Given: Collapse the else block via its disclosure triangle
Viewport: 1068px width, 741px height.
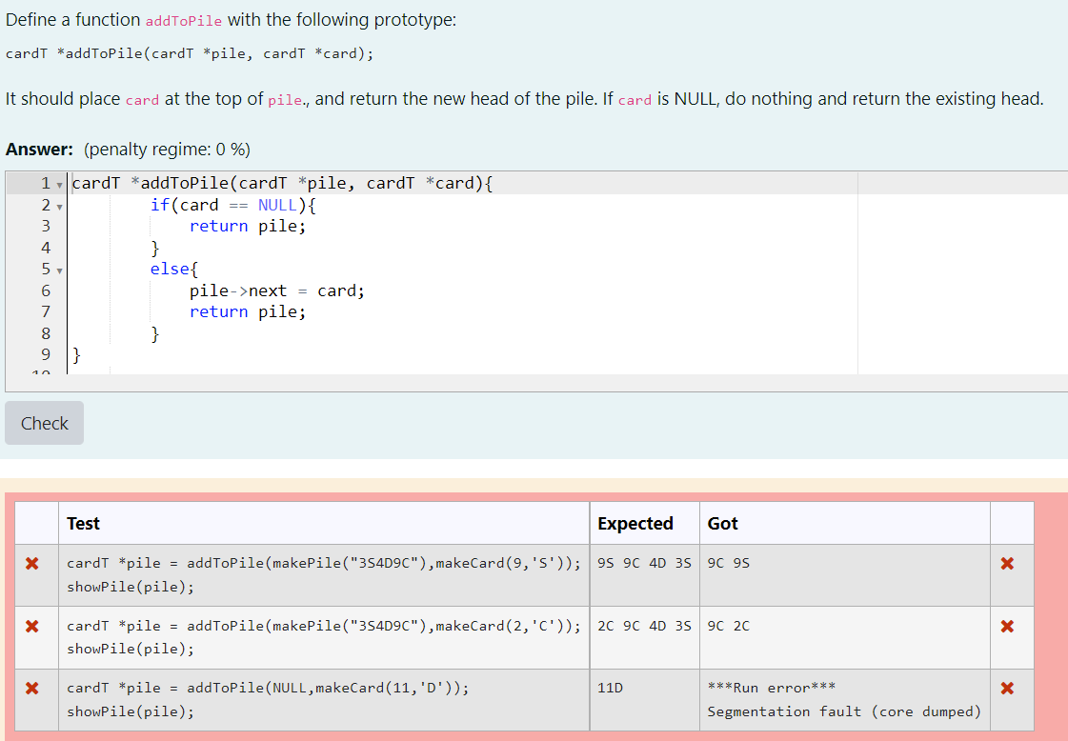Looking at the screenshot, I should click(60, 270).
